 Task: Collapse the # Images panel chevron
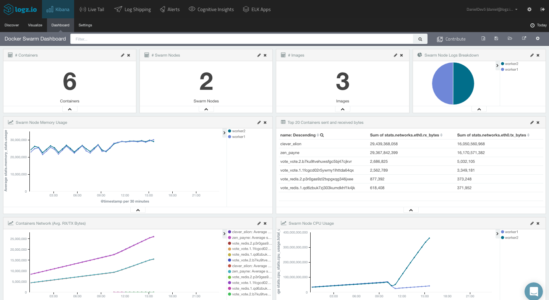342,109
